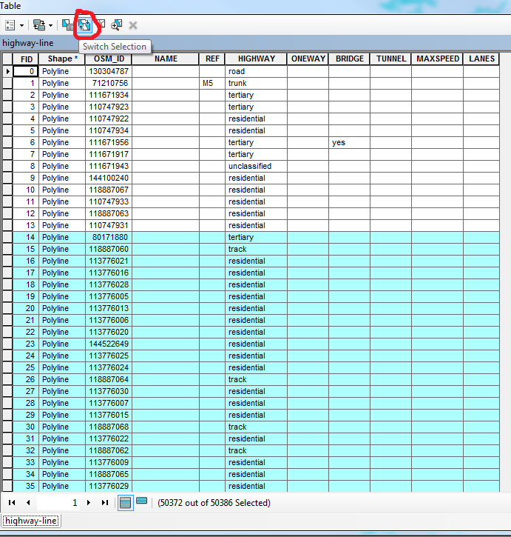Click the HIGHWAY column header
511x537 pixels.
click(256, 59)
